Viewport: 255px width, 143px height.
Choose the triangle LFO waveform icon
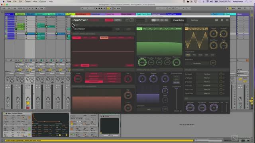click(x=190, y=29)
